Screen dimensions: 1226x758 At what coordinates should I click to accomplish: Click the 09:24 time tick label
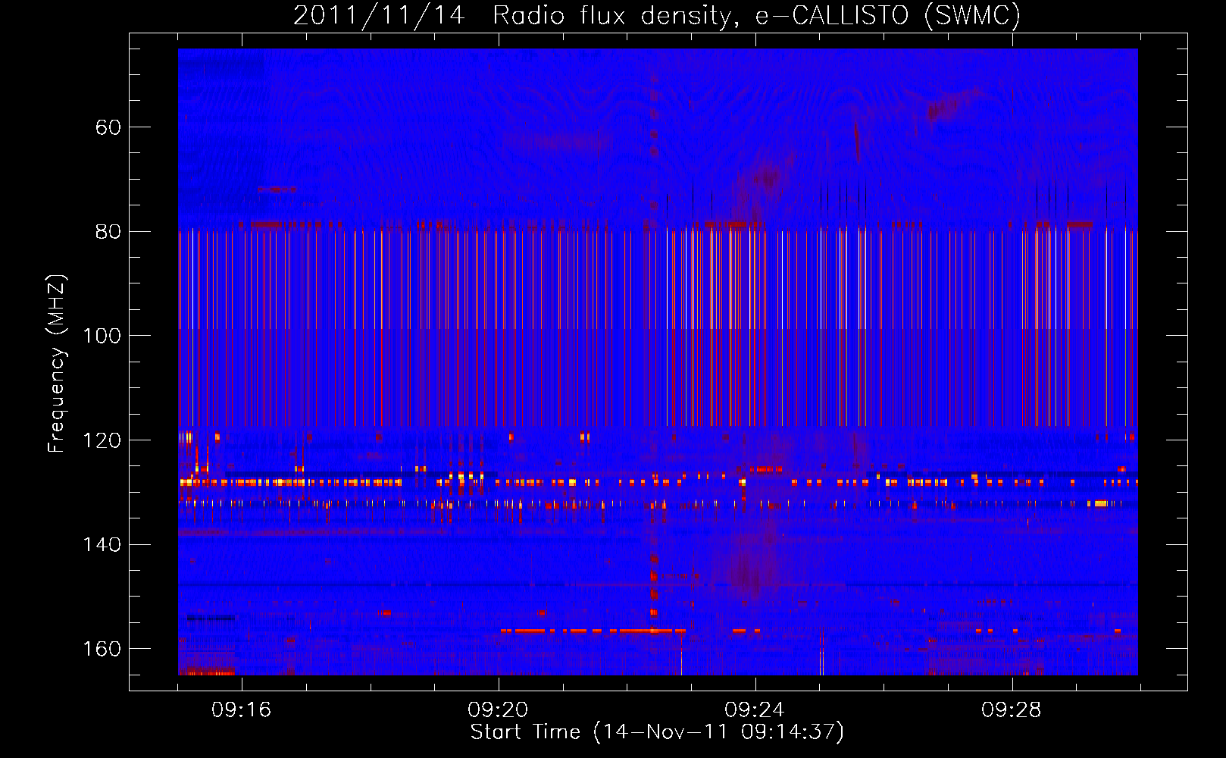(755, 710)
